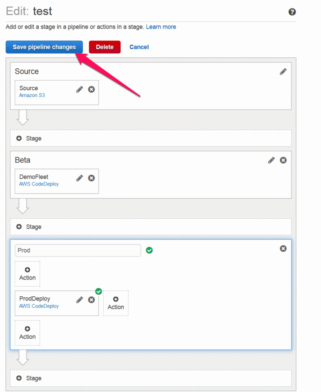Screen dimensions: 321x392
Task: Add Action above ProdDeploy
Action: (27, 274)
